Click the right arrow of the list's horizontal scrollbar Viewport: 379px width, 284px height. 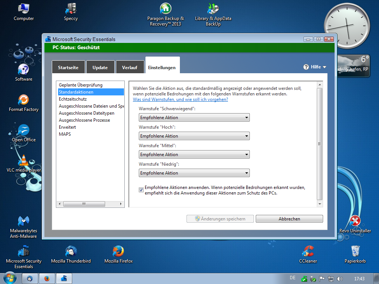click(x=121, y=204)
